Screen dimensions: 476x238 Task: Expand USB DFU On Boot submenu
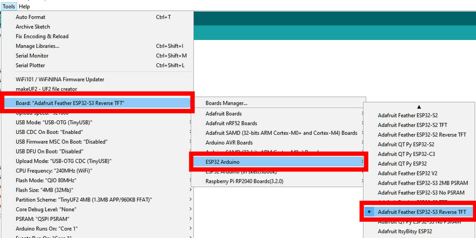point(97,151)
